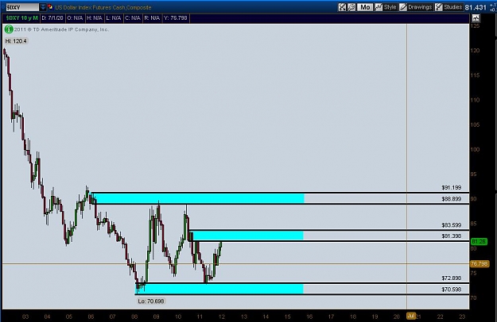The height and width of the screenshot is (322, 497).
Task: Click the R: N/A range value cell
Action: tap(152, 18)
